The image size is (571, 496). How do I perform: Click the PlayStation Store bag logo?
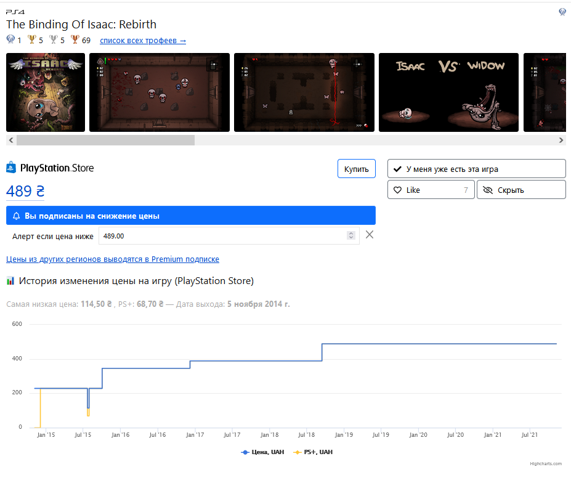point(11,168)
